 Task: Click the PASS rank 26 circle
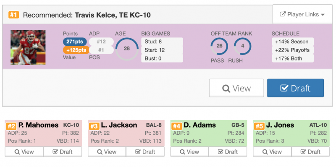(219, 46)
